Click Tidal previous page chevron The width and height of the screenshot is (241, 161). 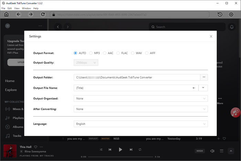pyautogui.click(x=58, y=27)
